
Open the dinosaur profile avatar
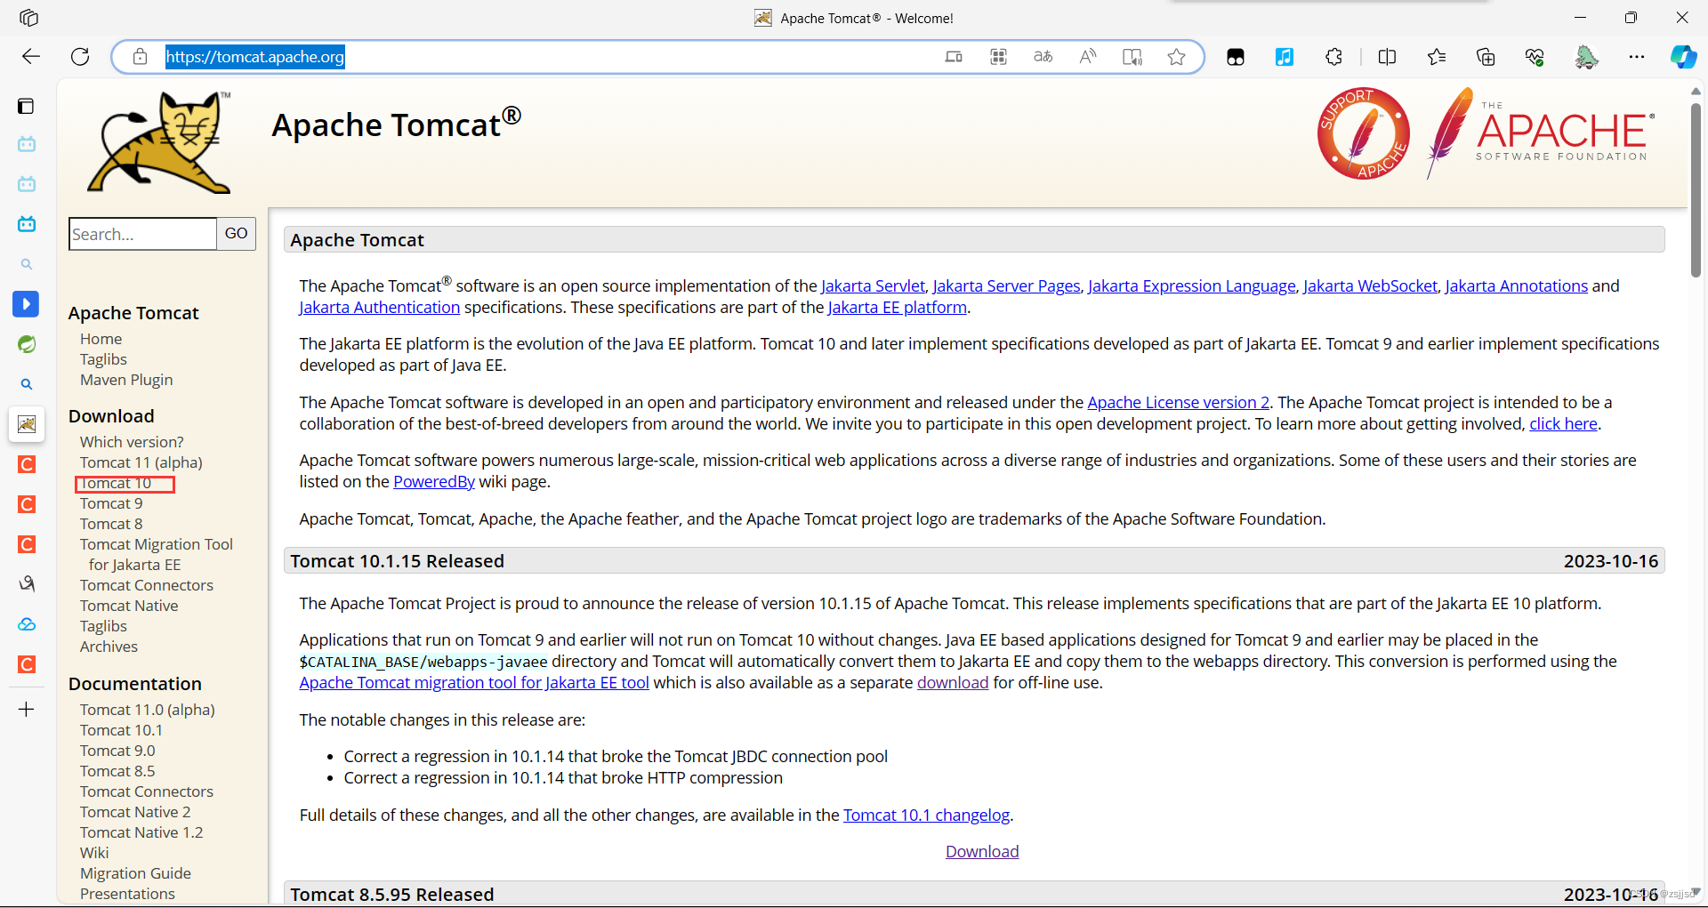[x=1586, y=57]
